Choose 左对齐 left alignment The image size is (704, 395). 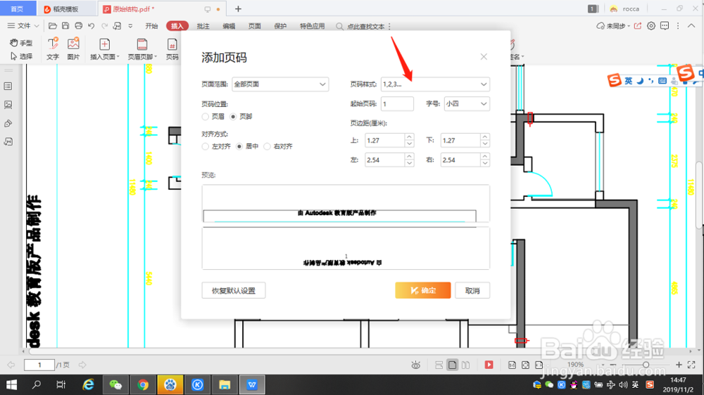(x=205, y=147)
